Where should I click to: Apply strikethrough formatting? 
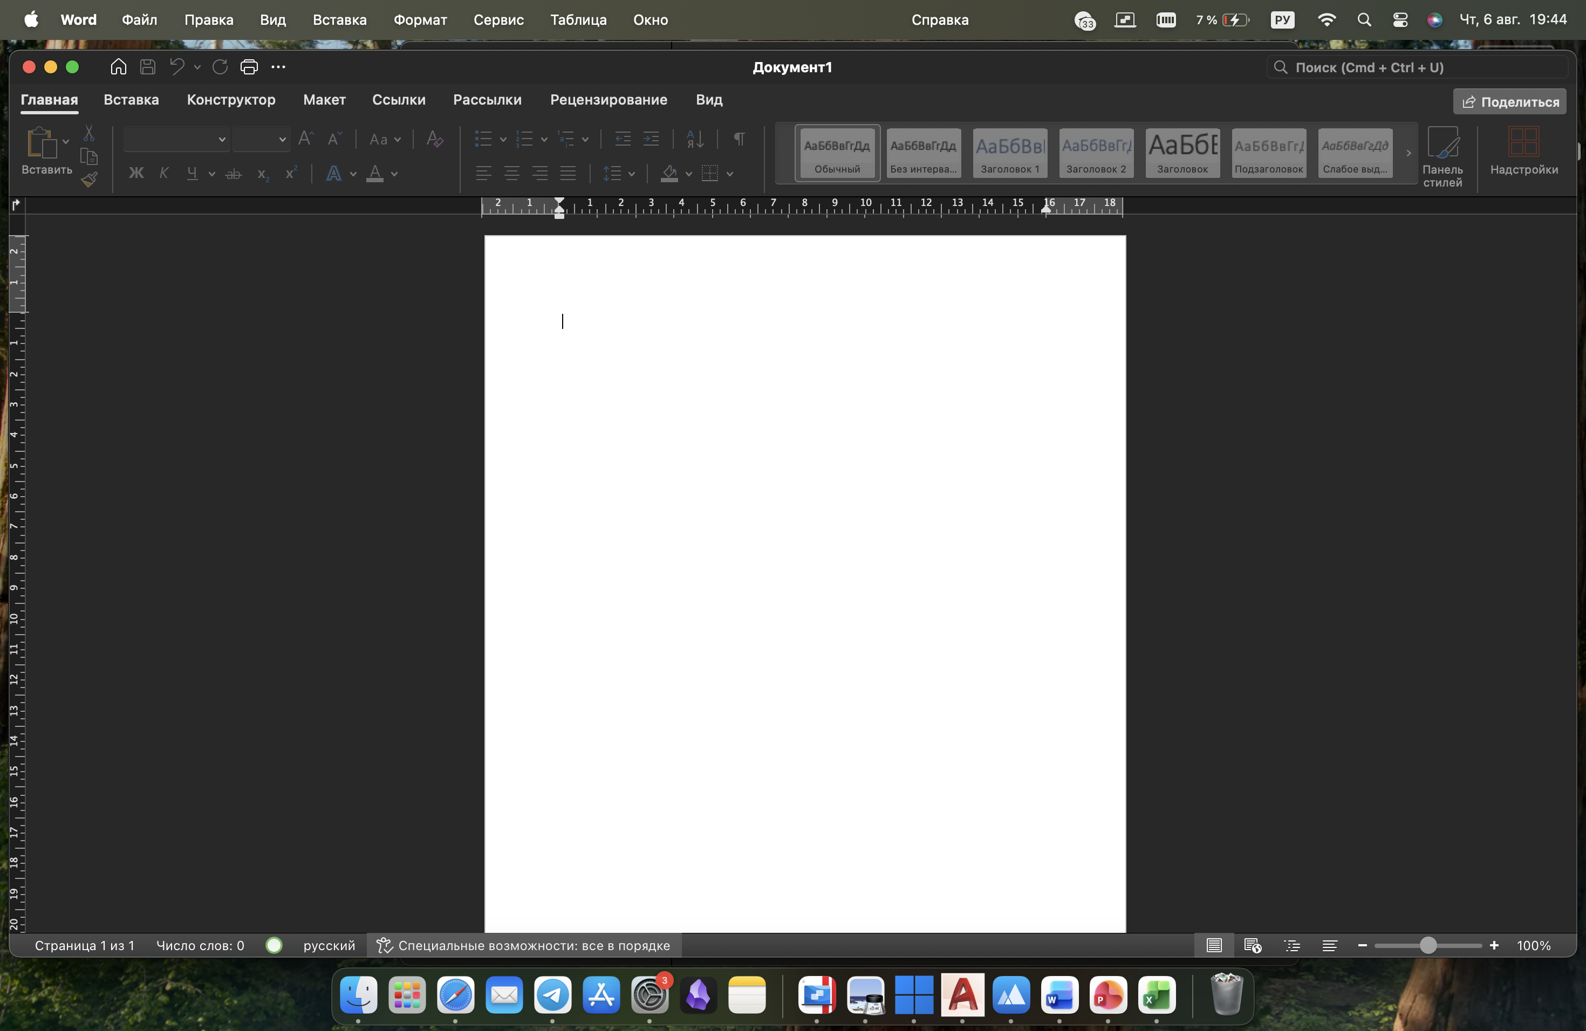233,174
